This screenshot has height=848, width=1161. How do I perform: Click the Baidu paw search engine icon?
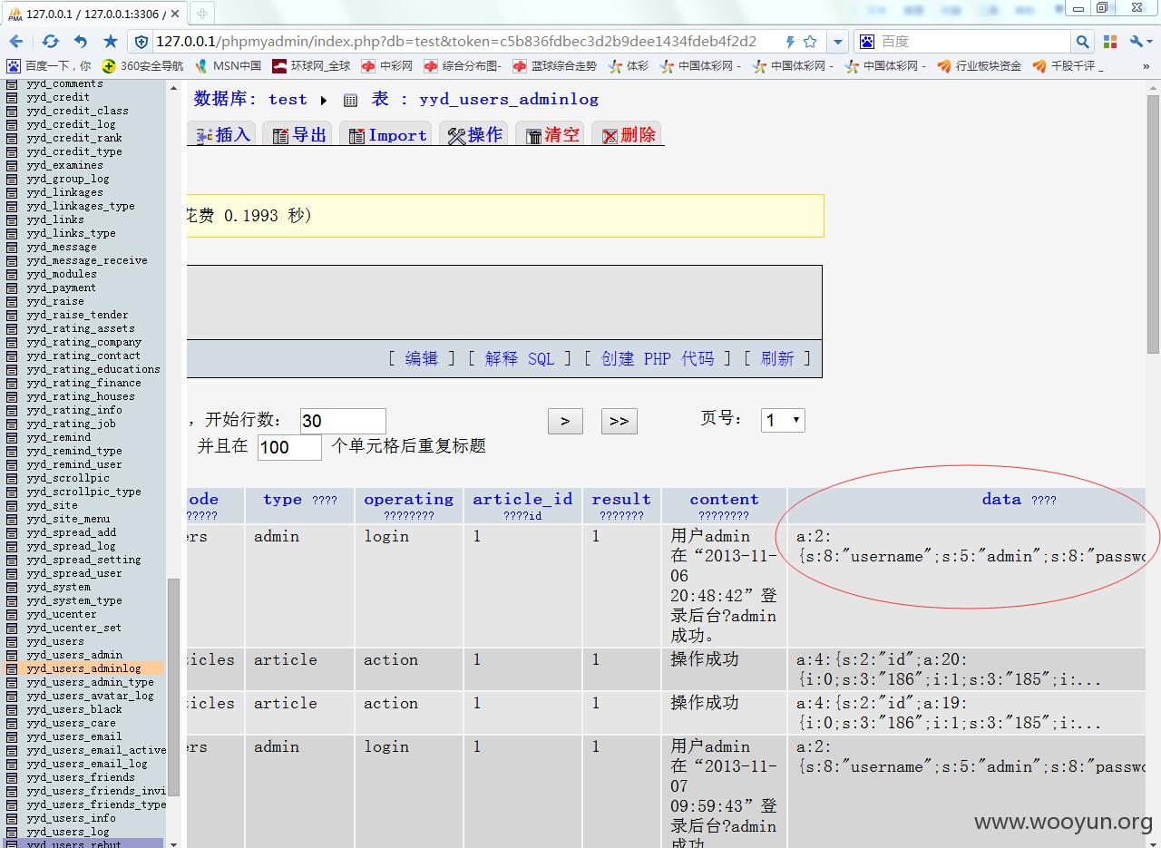pyautogui.click(x=867, y=42)
